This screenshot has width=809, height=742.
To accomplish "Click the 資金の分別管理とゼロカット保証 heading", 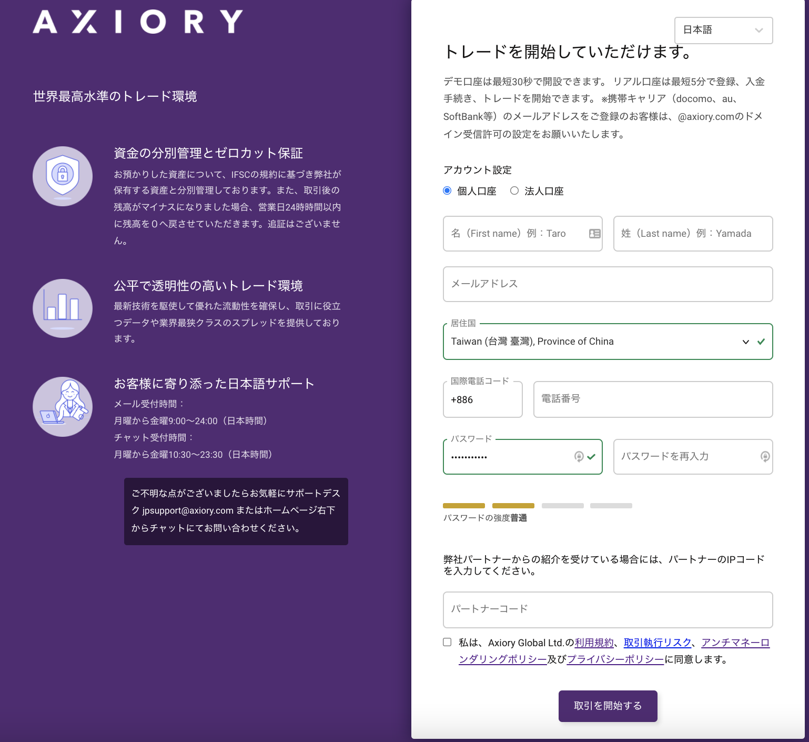I will pos(208,153).
